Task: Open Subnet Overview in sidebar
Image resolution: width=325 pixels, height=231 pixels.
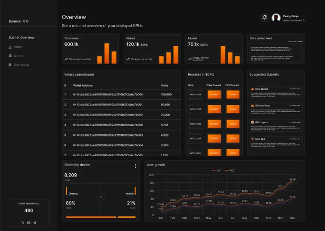Action: (22, 37)
